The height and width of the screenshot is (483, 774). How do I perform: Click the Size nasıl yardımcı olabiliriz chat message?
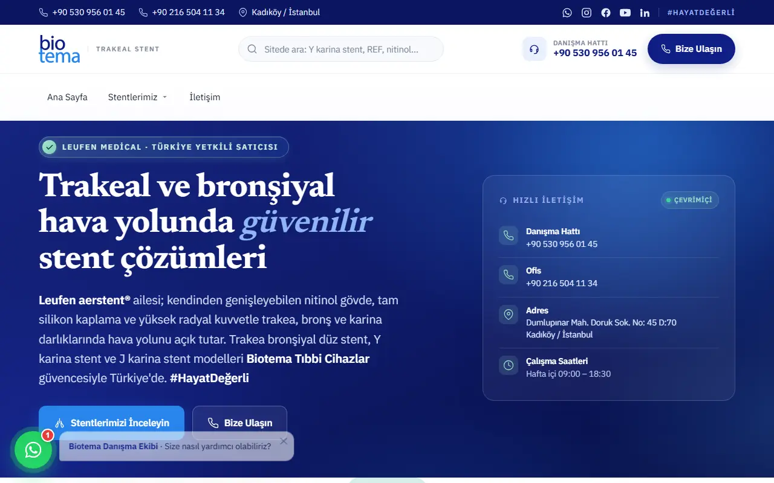tap(218, 446)
